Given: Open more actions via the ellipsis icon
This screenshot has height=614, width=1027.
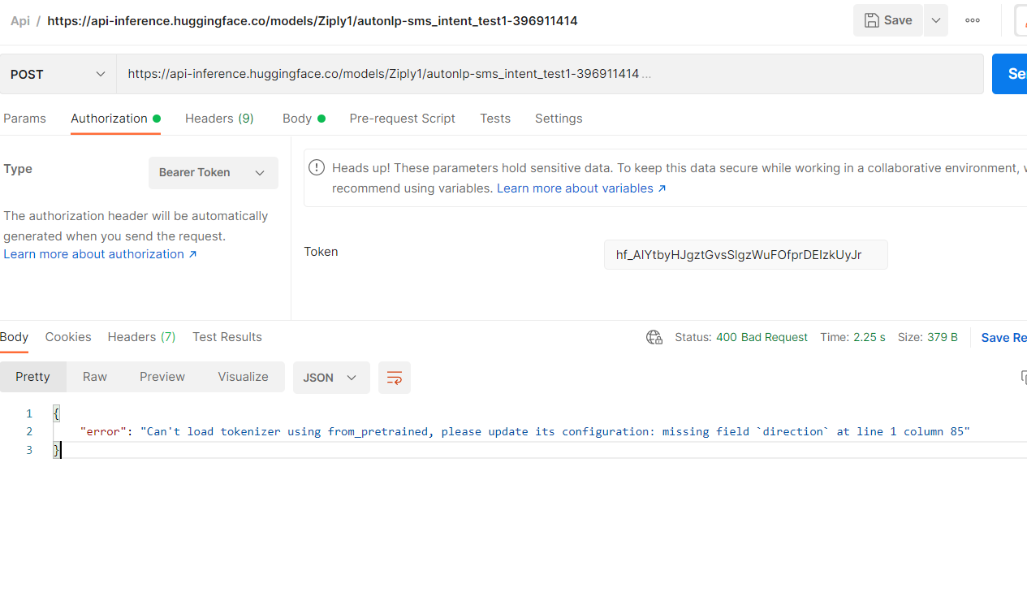Looking at the screenshot, I should coord(972,20).
